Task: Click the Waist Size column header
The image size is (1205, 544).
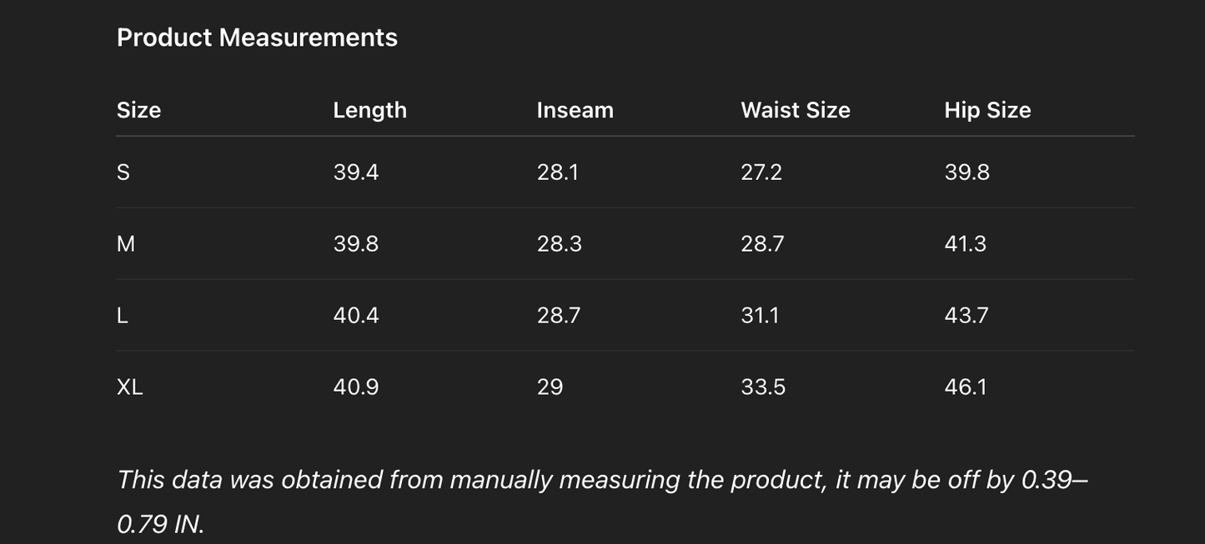Action: pos(795,110)
